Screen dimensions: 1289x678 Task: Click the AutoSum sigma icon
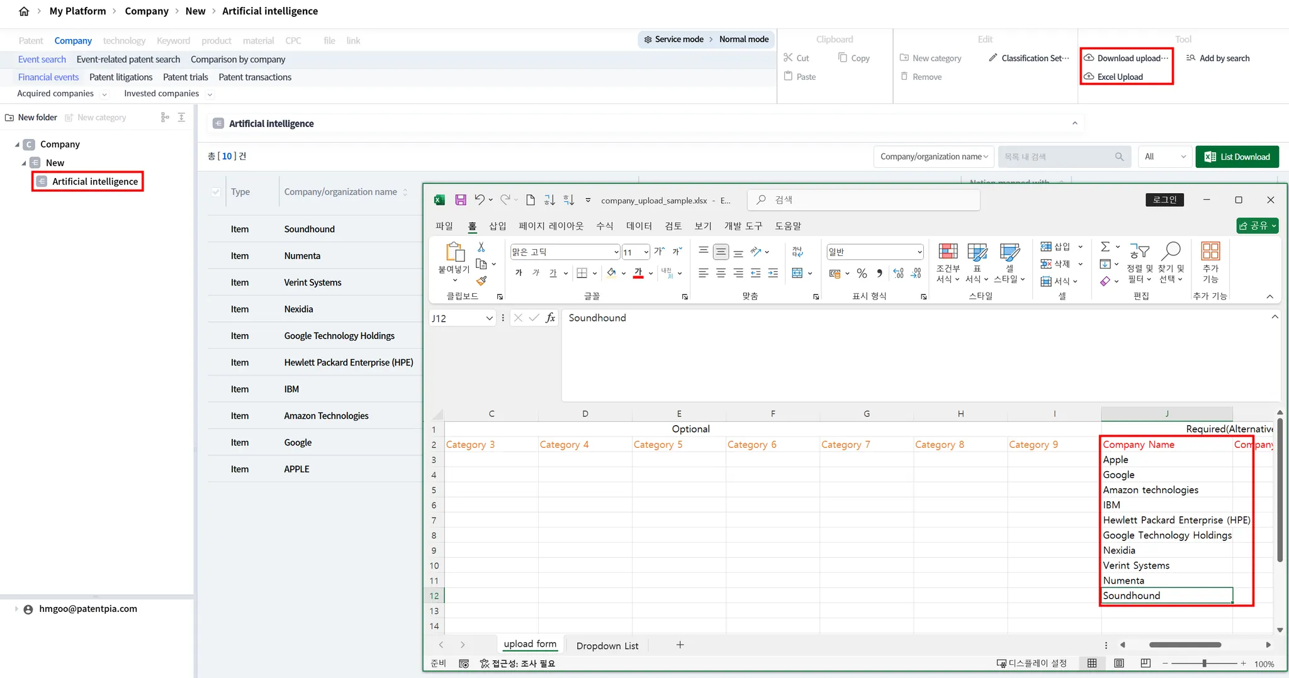click(x=1105, y=247)
